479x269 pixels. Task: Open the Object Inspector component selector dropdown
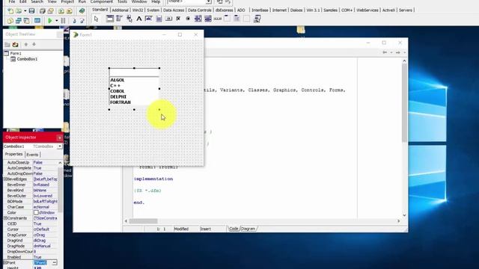click(60, 146)
